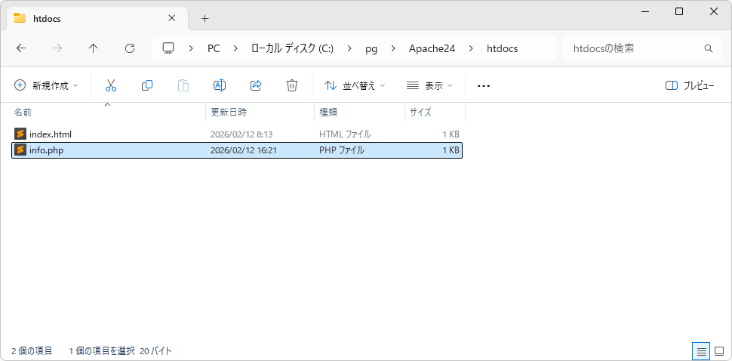Image resolution: width=732 pixels, height=361 pixels.
Task: Add a new tab with plus button
Action: click(x=205, y=19)
